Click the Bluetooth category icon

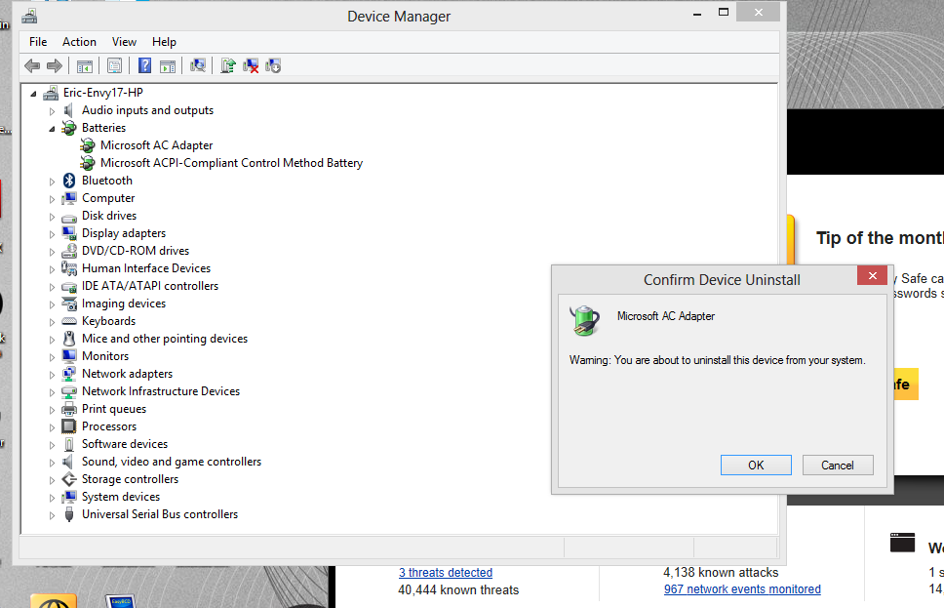point(69,181)
